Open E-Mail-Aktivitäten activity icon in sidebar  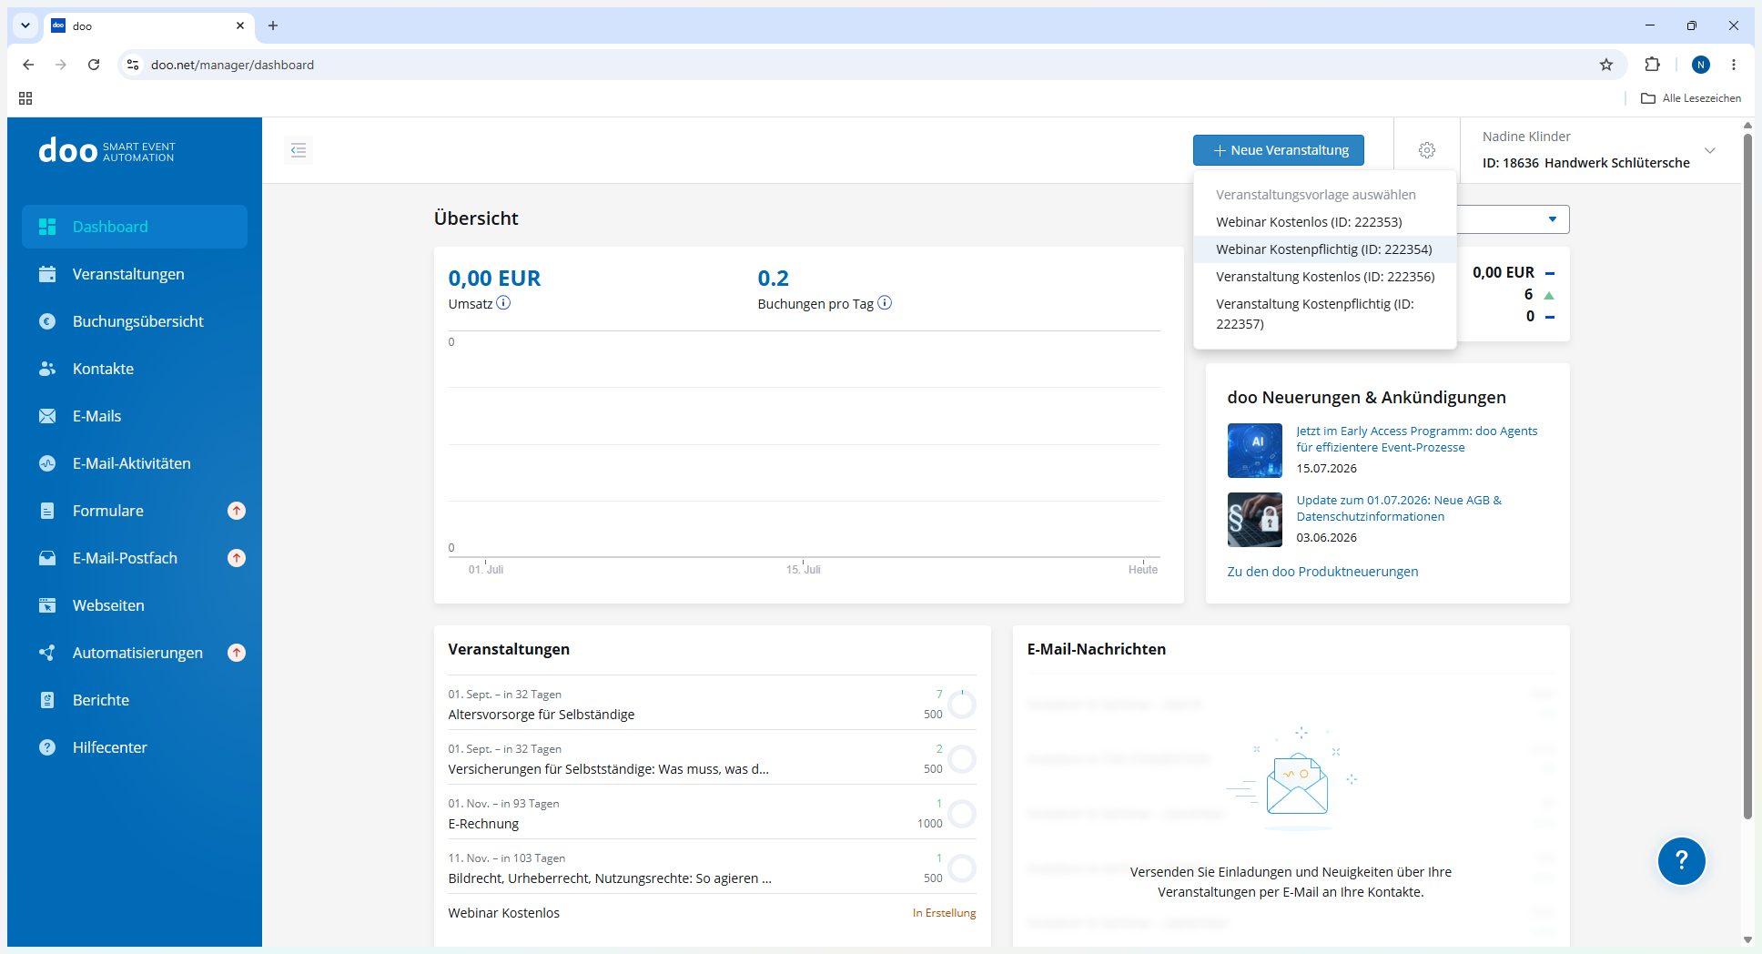click(47, 463)
